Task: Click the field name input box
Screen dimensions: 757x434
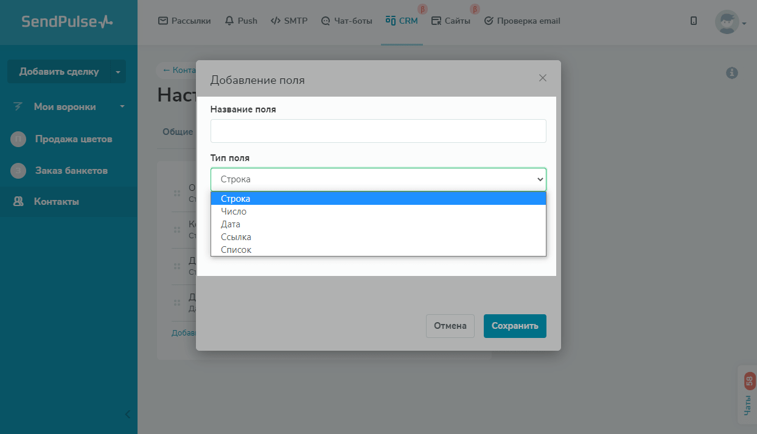Action: (x=378, y=131)
